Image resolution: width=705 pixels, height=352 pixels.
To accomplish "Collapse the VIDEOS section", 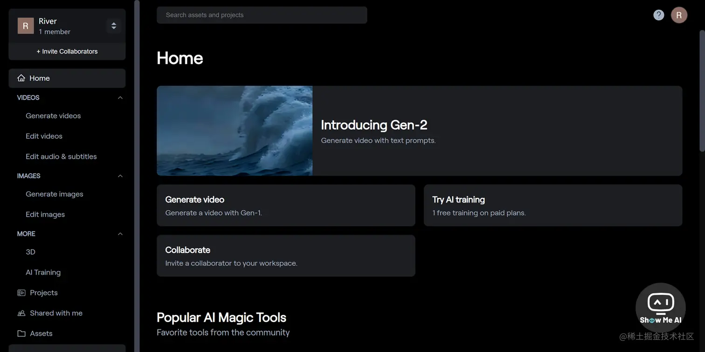I will 120,98.
